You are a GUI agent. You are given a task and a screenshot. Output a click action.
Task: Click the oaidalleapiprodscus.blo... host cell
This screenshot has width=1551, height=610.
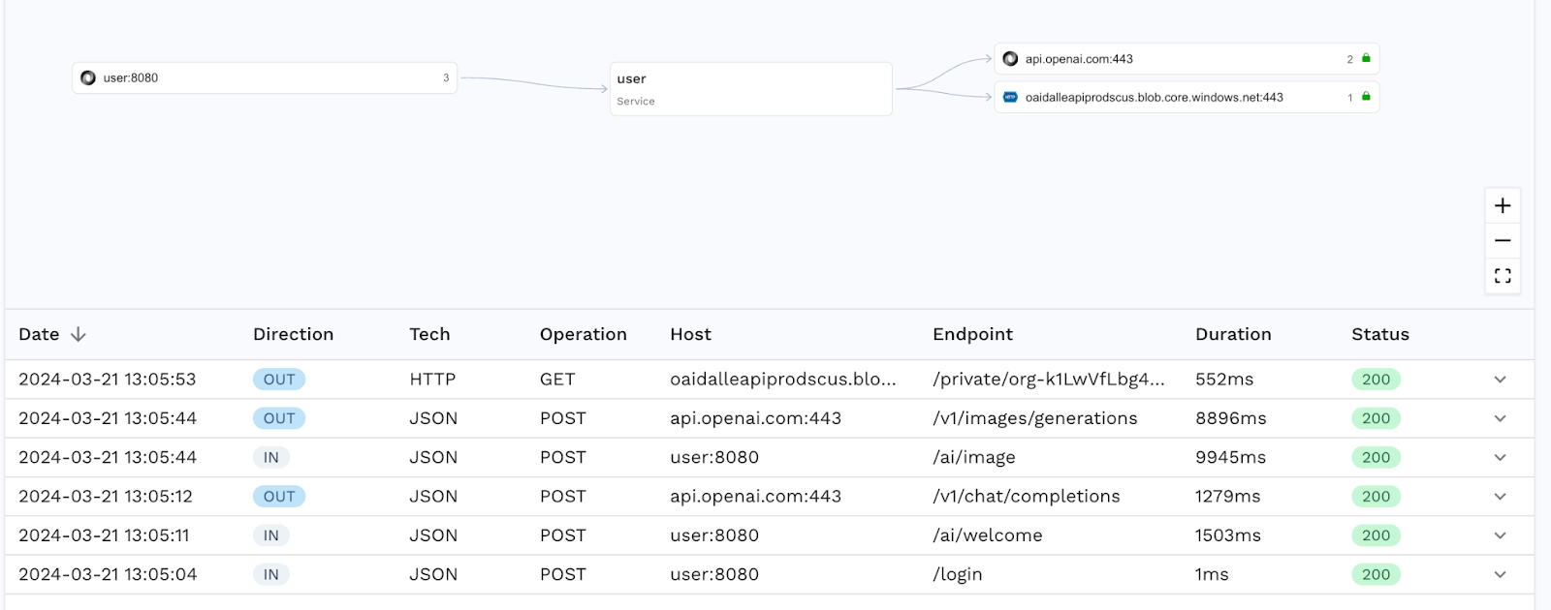coord(783,380)
